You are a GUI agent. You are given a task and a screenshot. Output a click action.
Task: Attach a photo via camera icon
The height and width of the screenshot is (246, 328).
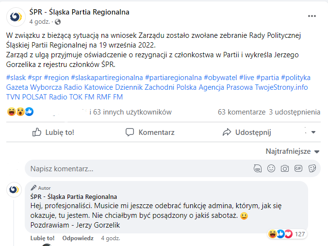[x=285, y=169]
